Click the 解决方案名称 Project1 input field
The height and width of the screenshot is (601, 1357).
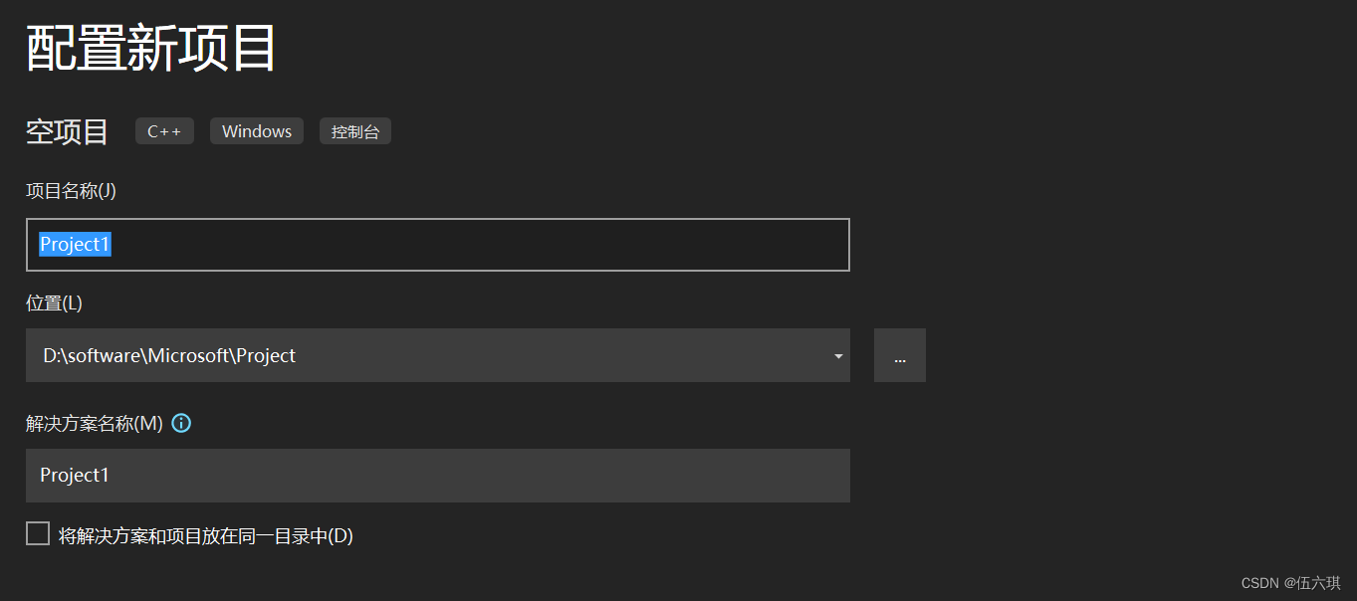pos(438,476)
